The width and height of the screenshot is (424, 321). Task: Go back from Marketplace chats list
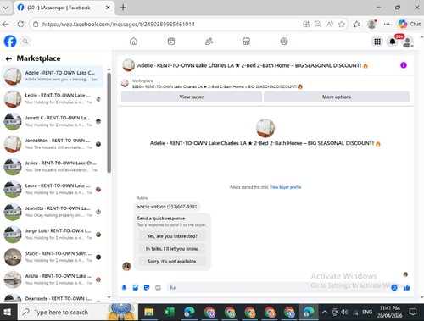pos(8,58)
